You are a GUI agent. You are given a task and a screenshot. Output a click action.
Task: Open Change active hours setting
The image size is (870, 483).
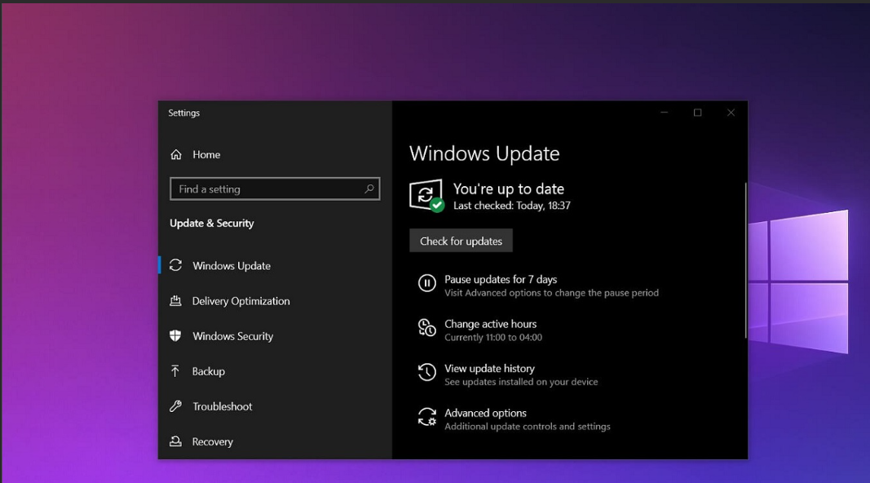(490, 325)
